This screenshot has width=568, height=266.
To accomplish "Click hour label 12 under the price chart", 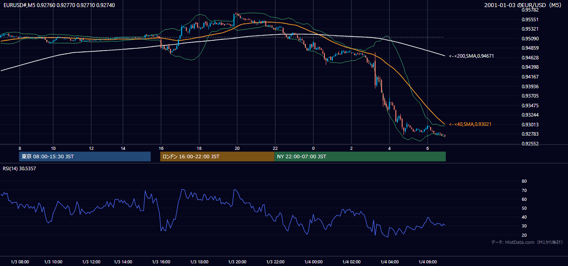I will click(91, 148).
